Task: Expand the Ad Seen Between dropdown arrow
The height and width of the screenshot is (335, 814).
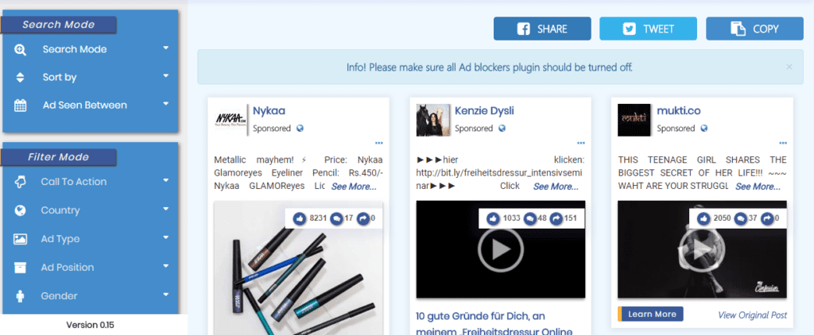Action: click(x=166, y=104)
